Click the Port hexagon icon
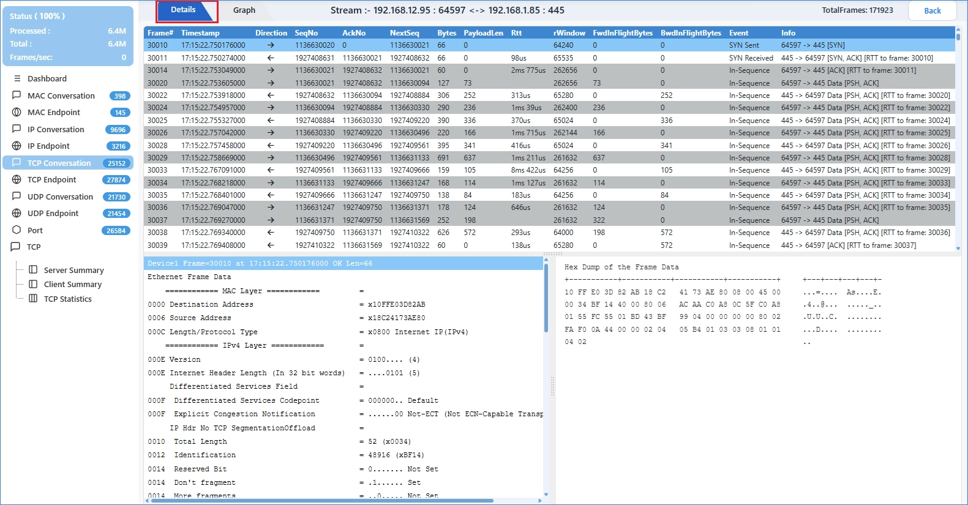 click(17, 230)
